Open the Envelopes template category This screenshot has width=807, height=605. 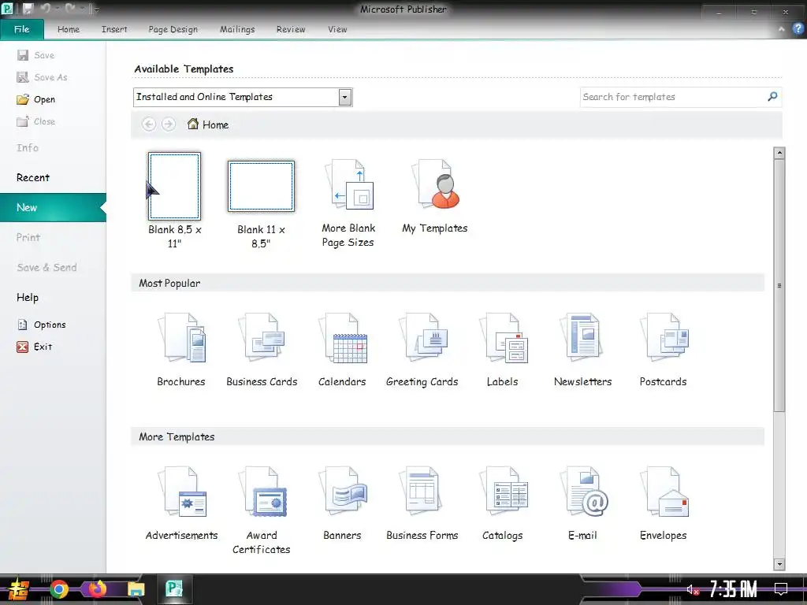tap(664, 503)
